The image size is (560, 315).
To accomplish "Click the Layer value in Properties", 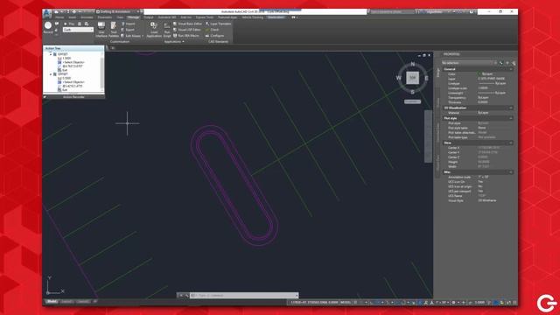I will [x=492, y=79].
